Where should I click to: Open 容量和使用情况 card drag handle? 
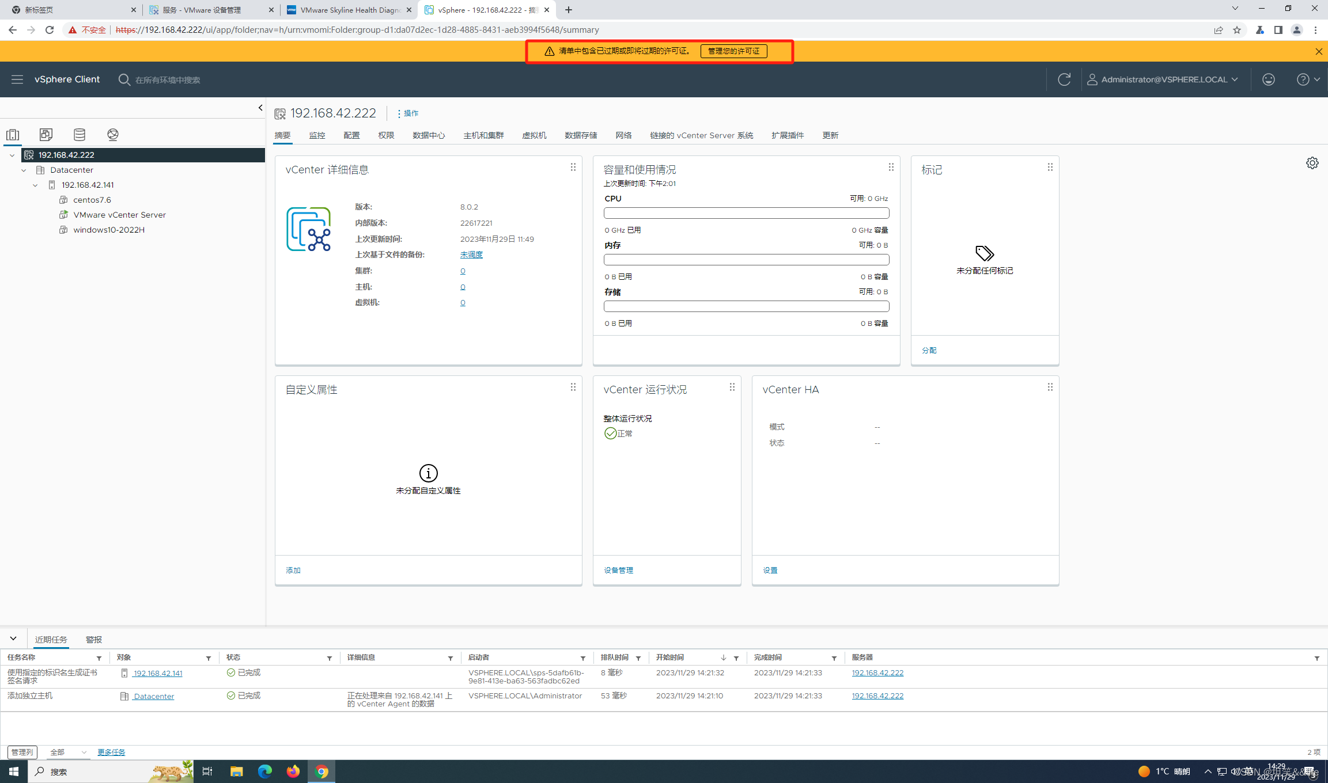891,167
